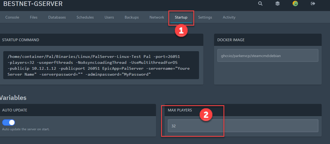Click the STARTUP COMMAND heading
The height and width of the screenshot is (144, 330).
tap(21, 40)
